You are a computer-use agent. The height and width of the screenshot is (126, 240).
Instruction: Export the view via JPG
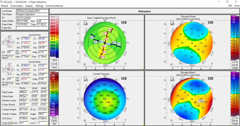[x=230, y=6]
